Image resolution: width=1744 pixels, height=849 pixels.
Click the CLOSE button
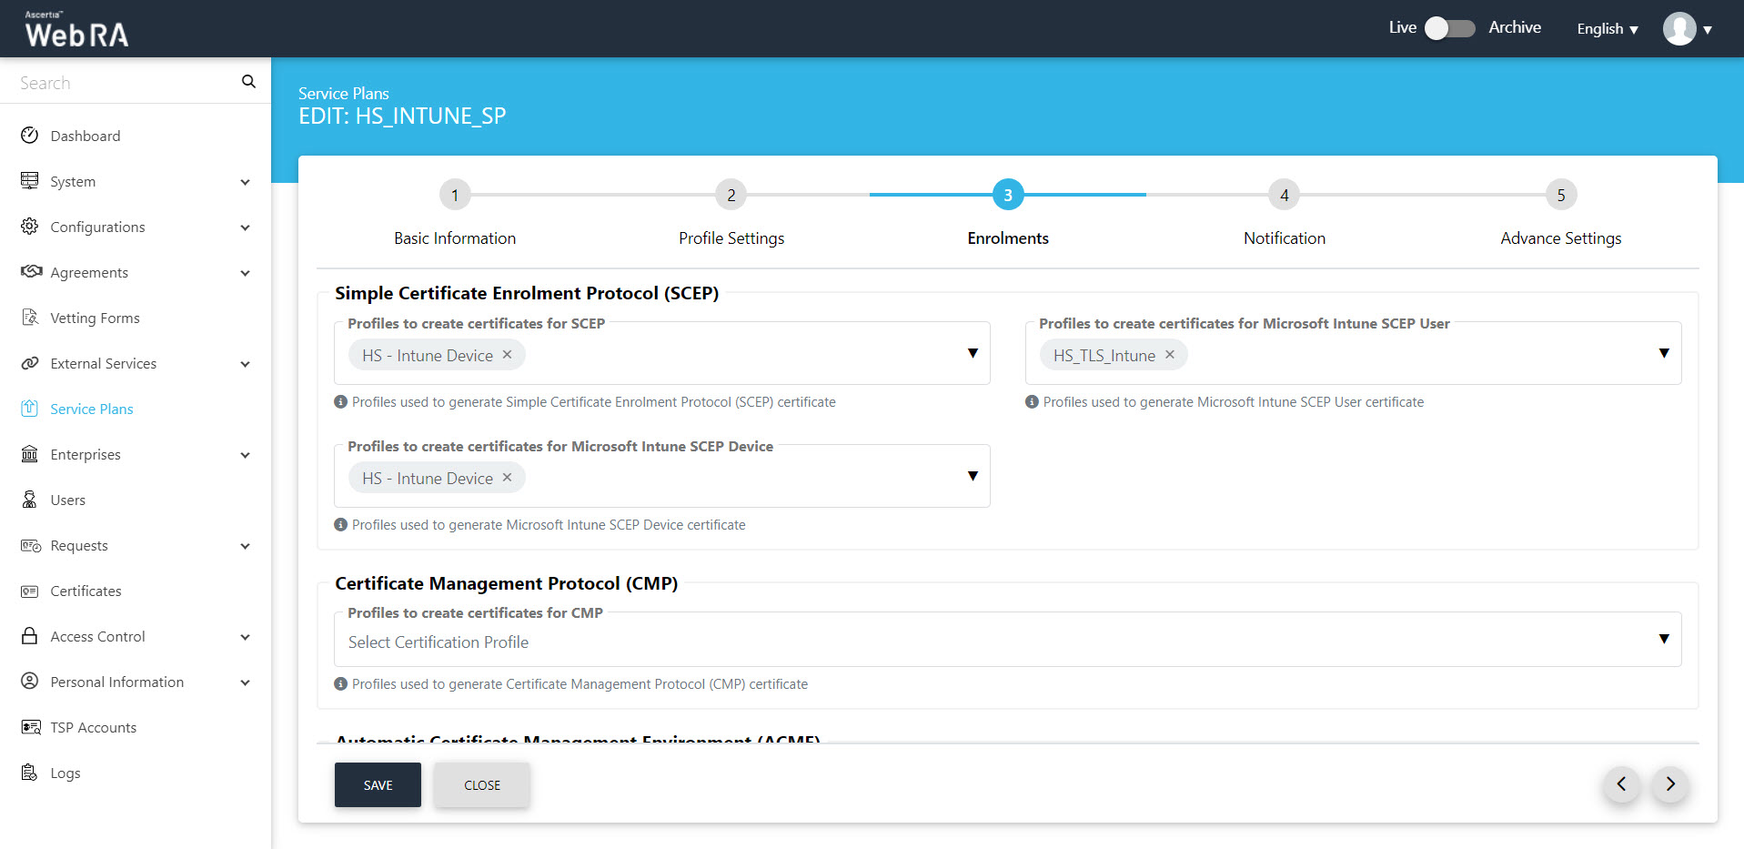pyautogui.click(x=481, y=784)
